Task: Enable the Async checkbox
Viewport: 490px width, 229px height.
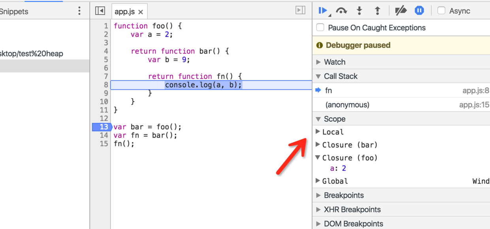Action: tap(441, 11)
